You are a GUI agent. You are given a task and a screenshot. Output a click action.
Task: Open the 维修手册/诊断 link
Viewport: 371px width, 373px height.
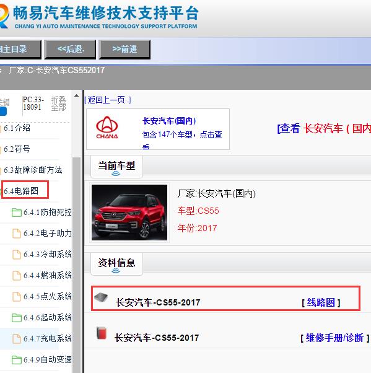tap(334, 338)
